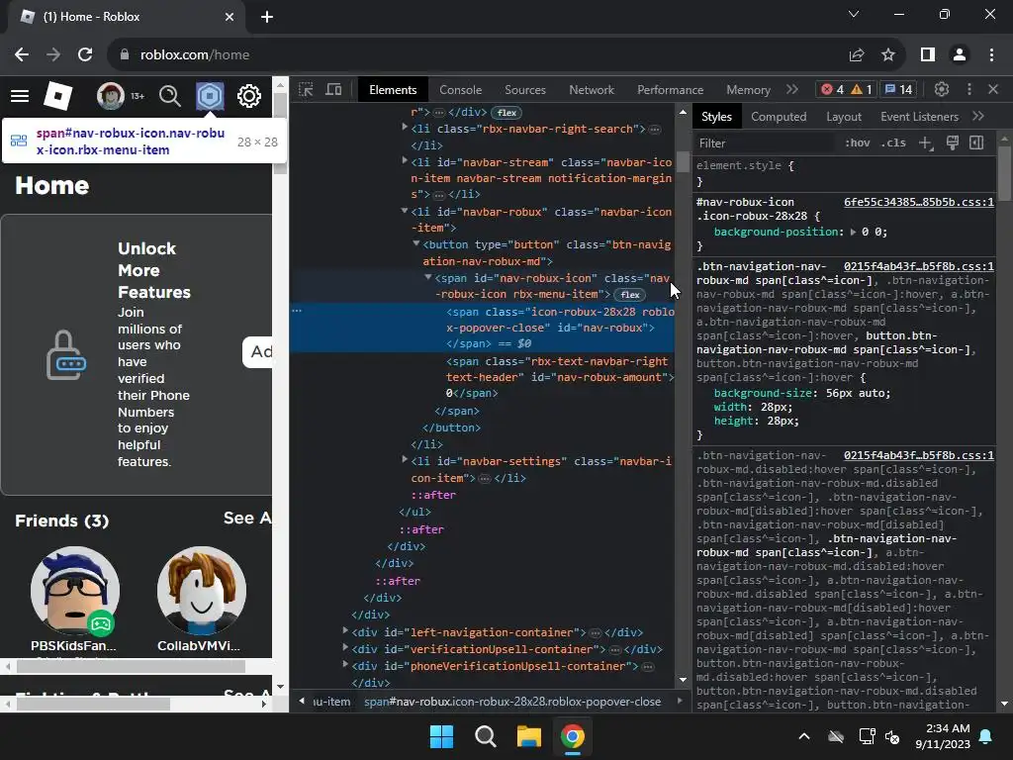Open Windows Start menu
This screenshot has height=760, width=1013.
[x=442, y=736]
